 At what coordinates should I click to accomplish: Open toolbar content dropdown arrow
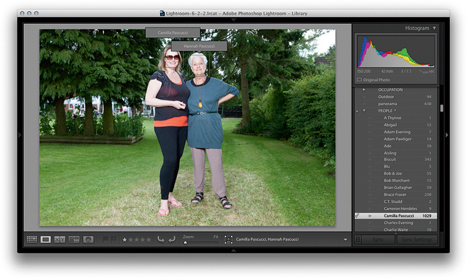[x=346, y=240]
